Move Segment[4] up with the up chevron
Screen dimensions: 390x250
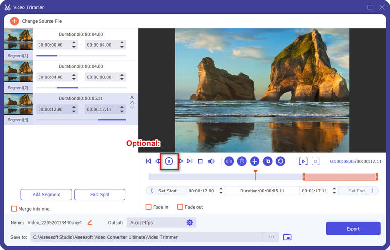point(132,102)
